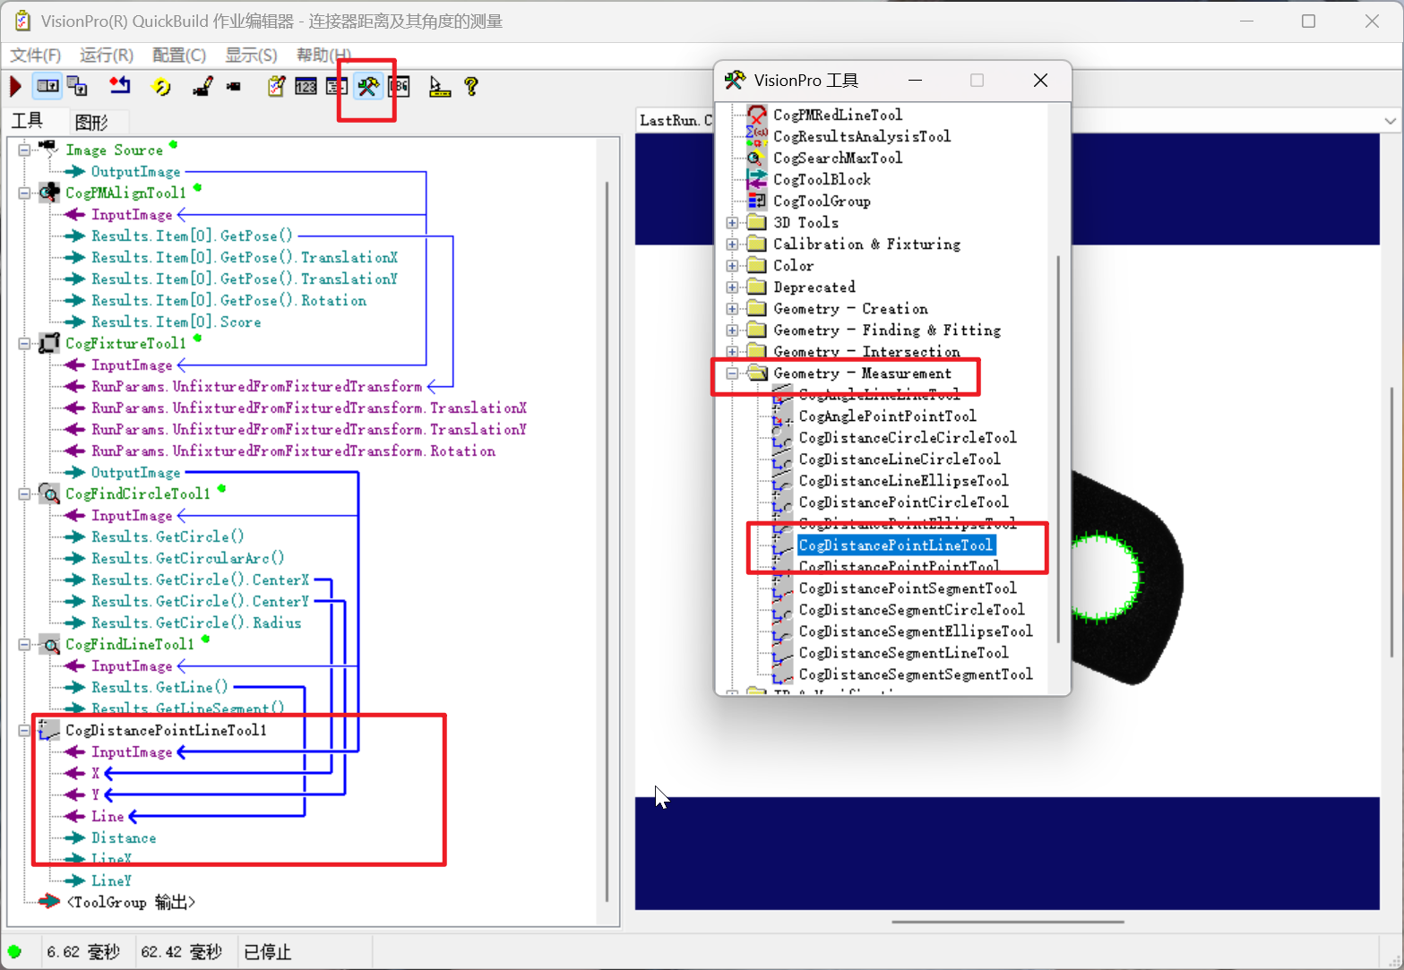Expand the Color folder
The image size is (1404, 970).
click(x=732, y=265)
